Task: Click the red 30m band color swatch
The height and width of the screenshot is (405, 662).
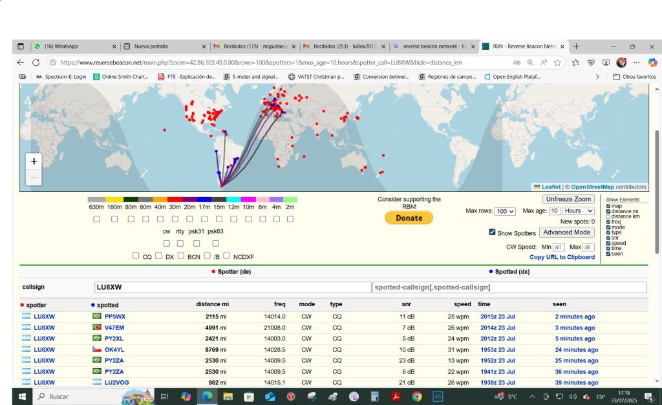Action: (x=175, y=200)
